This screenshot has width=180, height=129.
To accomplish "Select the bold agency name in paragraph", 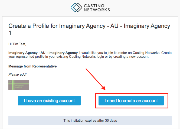I will [x=44, y=53].
